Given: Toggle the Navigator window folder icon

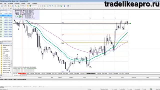Looking at the screenshot, I should pos(11,6).
